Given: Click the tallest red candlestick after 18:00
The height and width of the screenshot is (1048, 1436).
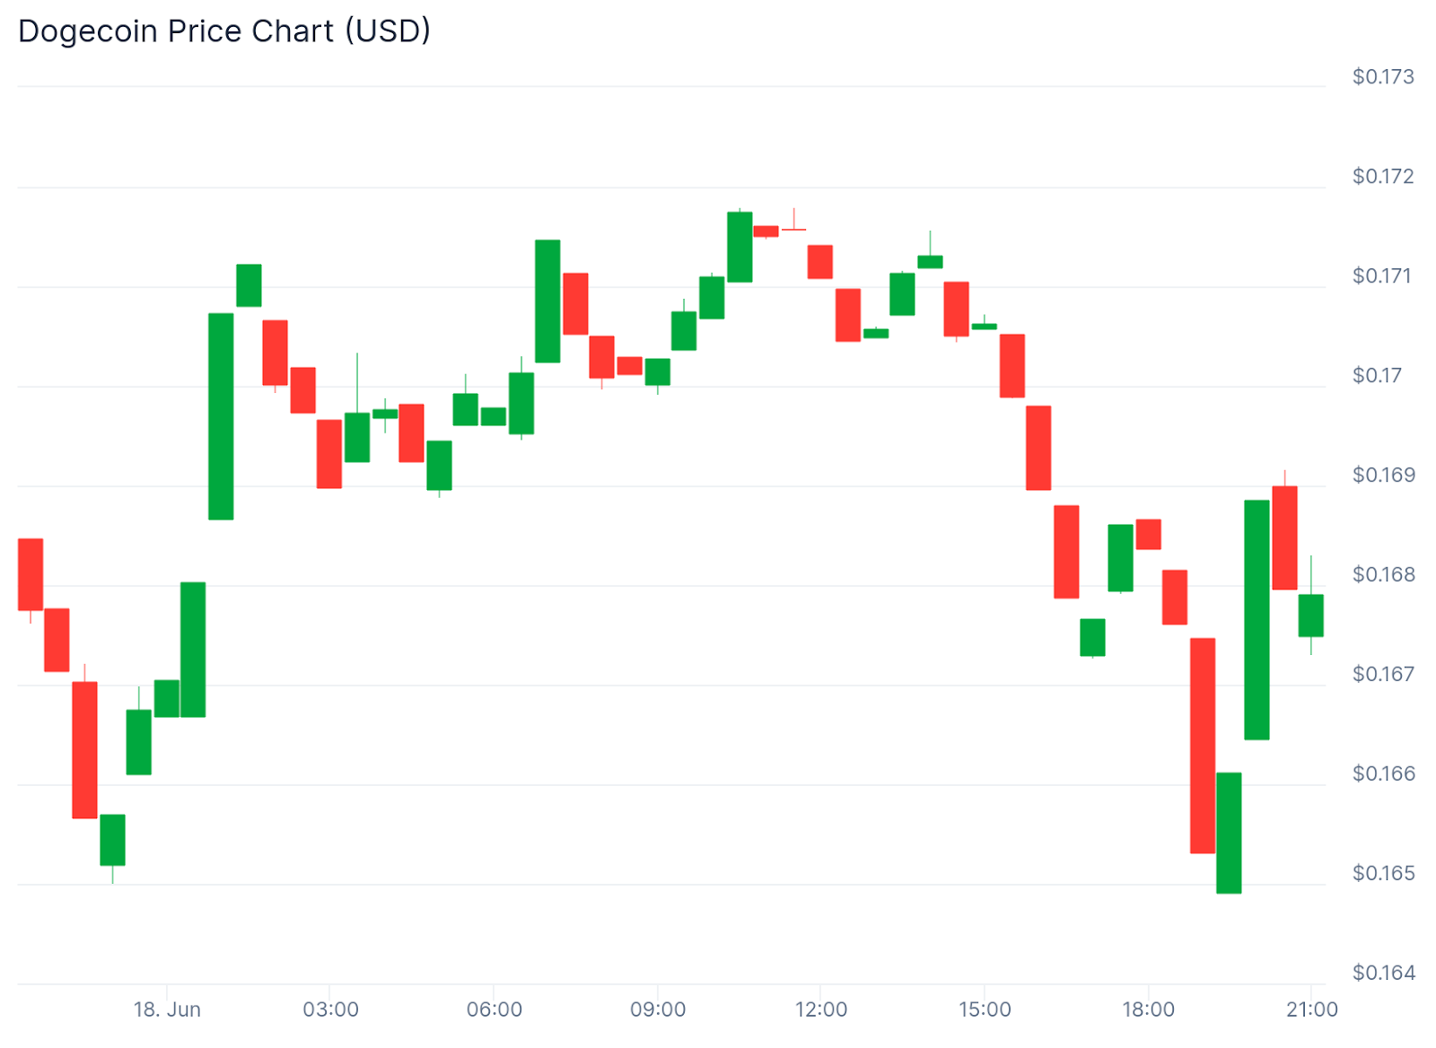Looking at the screenshot, I should pos(1203,746).
